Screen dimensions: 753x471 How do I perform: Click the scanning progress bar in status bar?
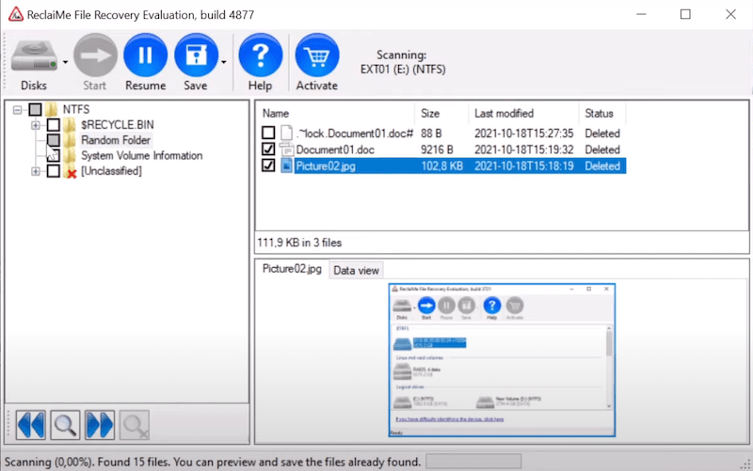473,462
